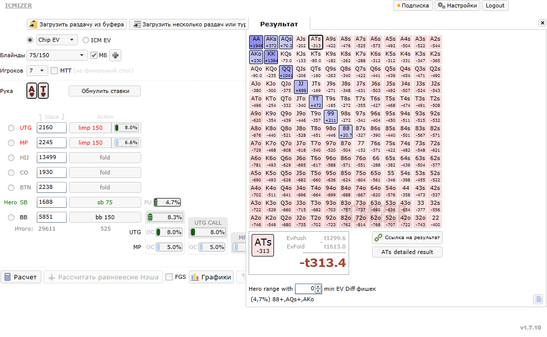Click the Расчет button
This screenshot has width=547, height=337.
[x=21, y=277]
